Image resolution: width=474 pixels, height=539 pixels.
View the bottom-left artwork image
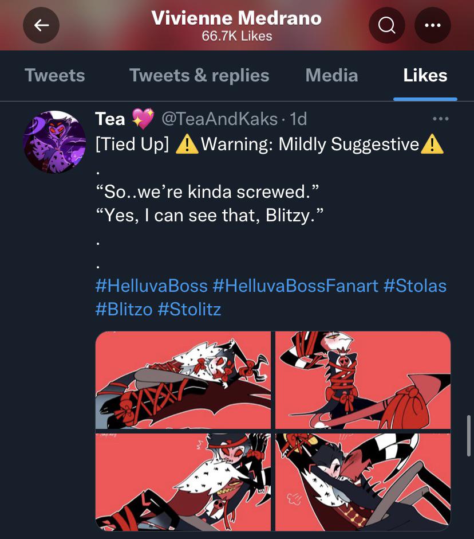183,482
